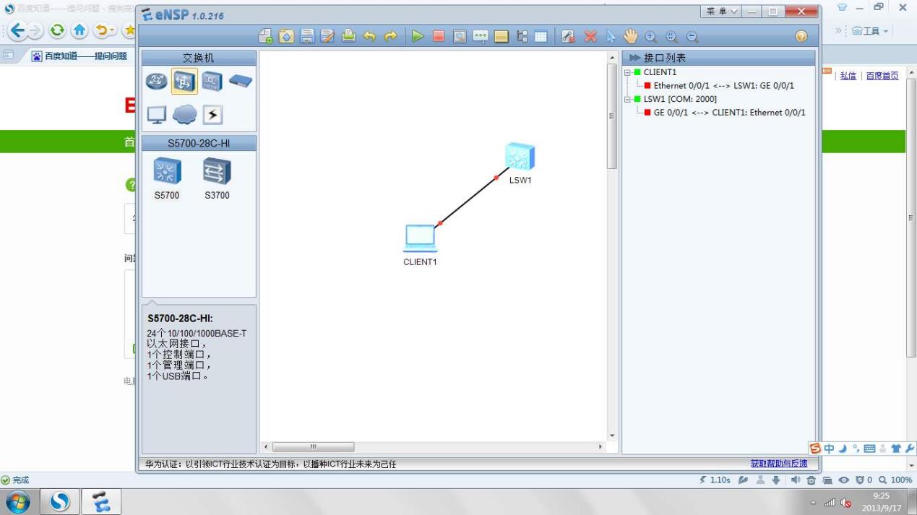Select CLIENT1 entry in interface list
Viewport: 917px width, 515px height.
pos(660,72)
